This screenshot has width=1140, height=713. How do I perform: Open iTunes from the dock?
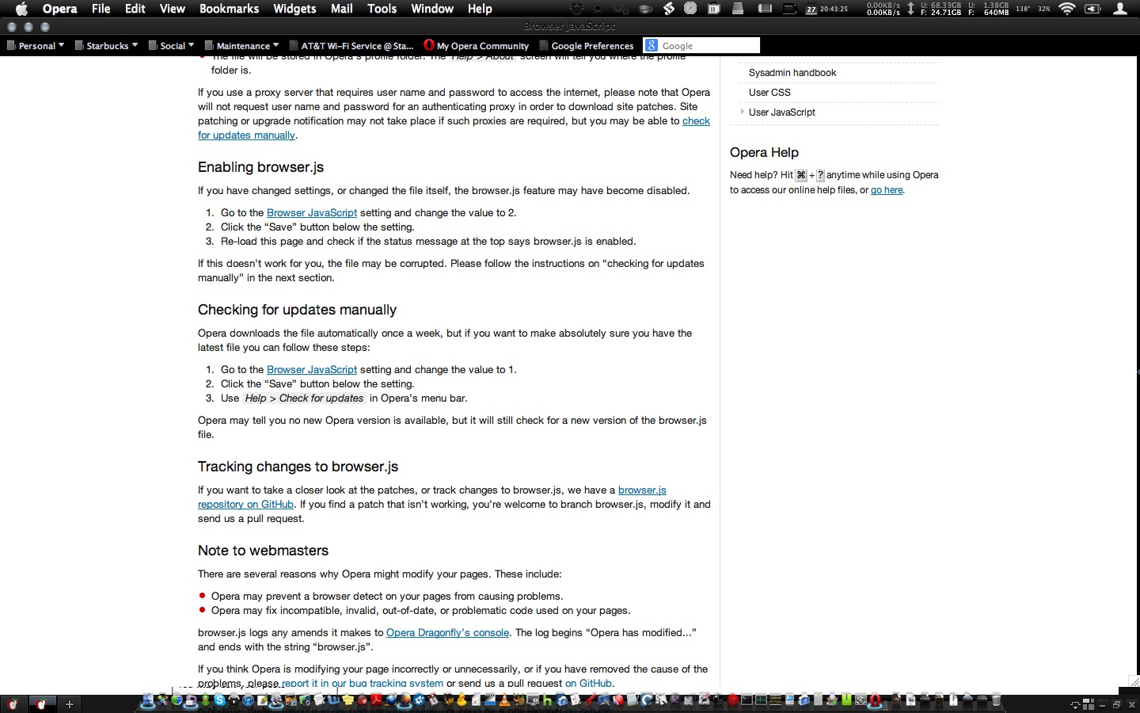coord(249,700)
